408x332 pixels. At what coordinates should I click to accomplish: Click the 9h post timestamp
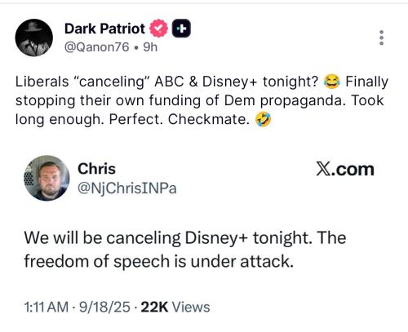pyautogui.click(x=150, y=47)
